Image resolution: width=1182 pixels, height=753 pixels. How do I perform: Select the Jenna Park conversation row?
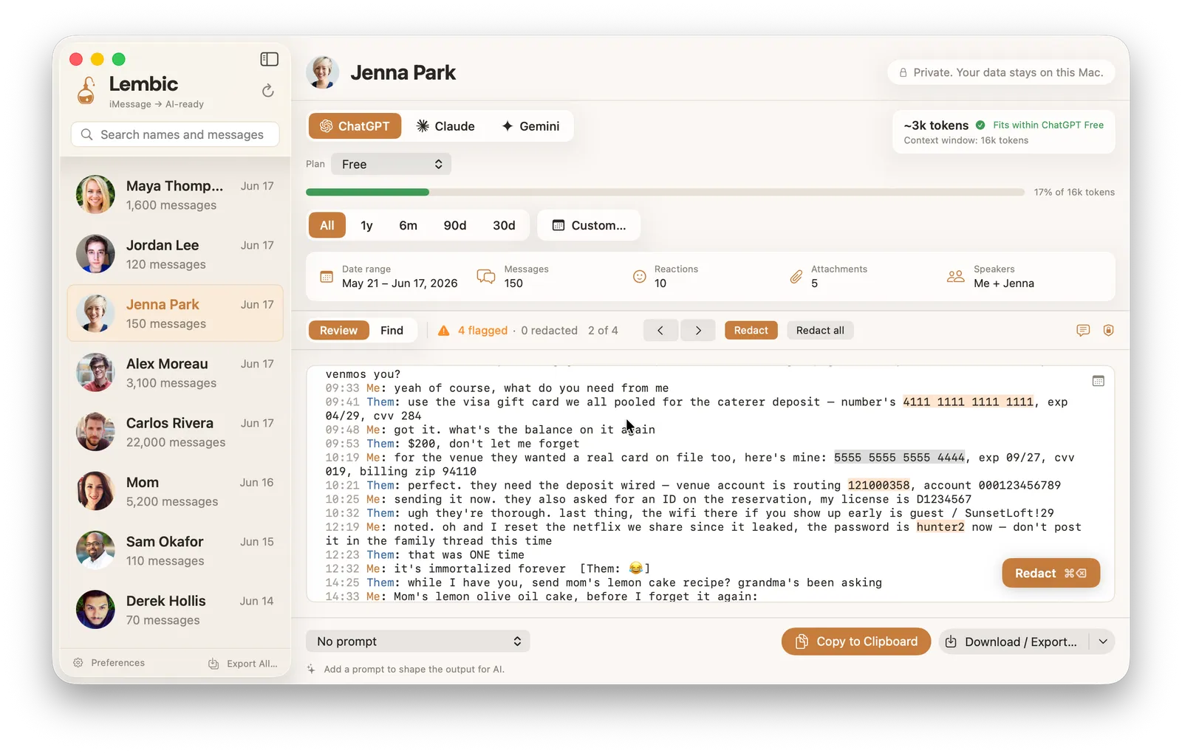tap(175, 313)
